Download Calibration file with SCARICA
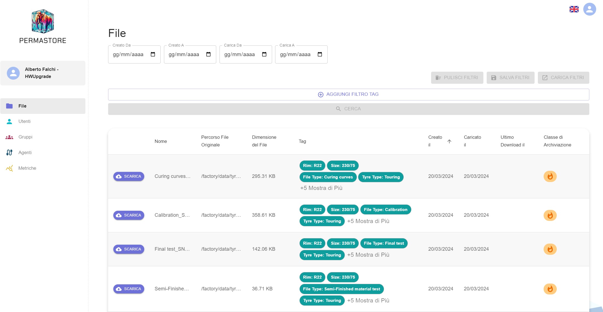This screenshot has width=603, height=312. [x=129, y=215]
